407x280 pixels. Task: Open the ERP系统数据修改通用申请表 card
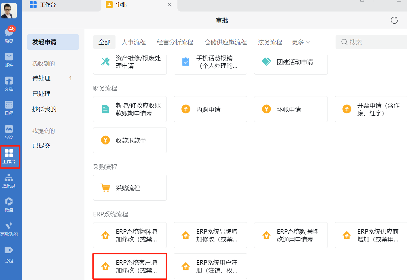pyautogui.click(x=291, y=235)
